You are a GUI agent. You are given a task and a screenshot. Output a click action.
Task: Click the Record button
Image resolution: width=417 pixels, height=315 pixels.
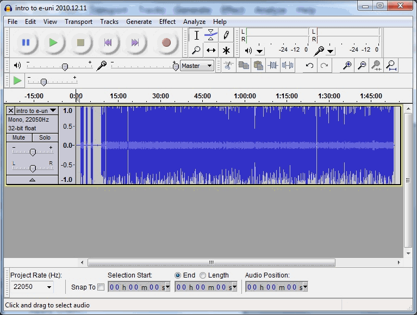(166, 42)
